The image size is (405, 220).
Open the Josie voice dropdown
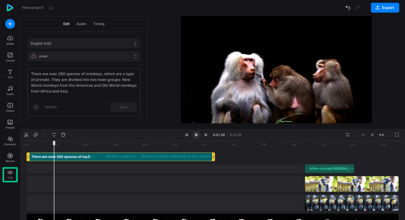pyautogui.click(x=84, y=56)
